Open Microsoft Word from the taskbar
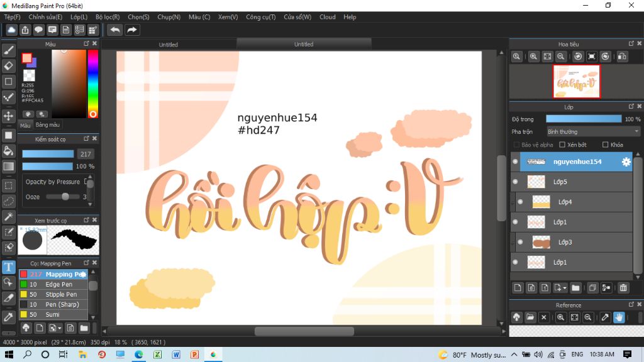The width and height of the screenshot is (644, 362). click(176, 354)
